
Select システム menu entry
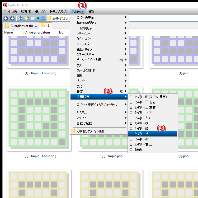click(99, 112)
